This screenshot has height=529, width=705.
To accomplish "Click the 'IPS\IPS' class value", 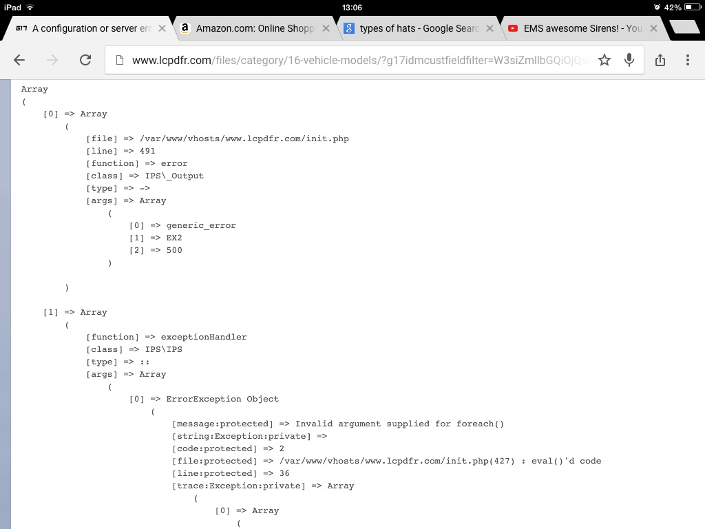I will coord(164,349).
